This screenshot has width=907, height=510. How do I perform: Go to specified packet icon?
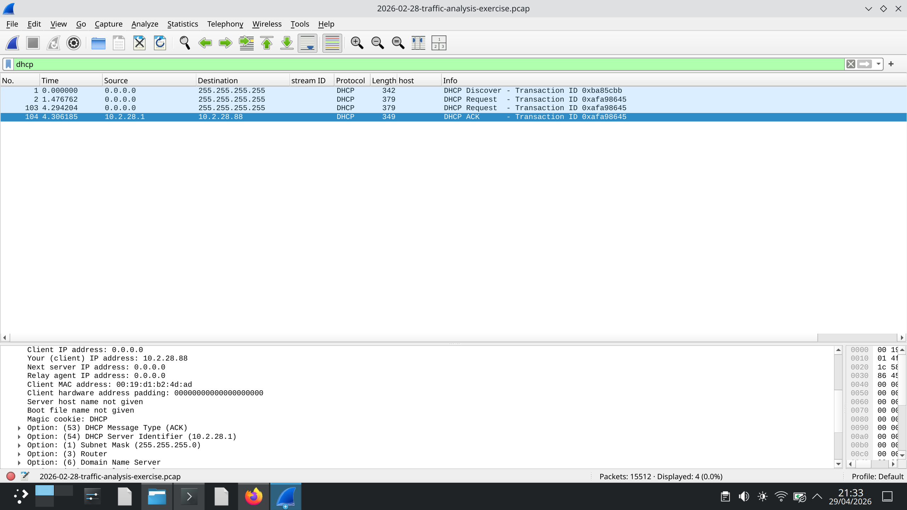[246, 43]
